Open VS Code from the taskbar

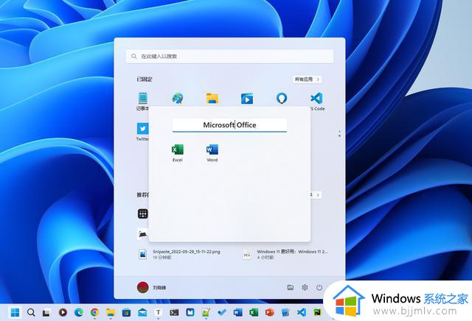[x=302, y=313]
